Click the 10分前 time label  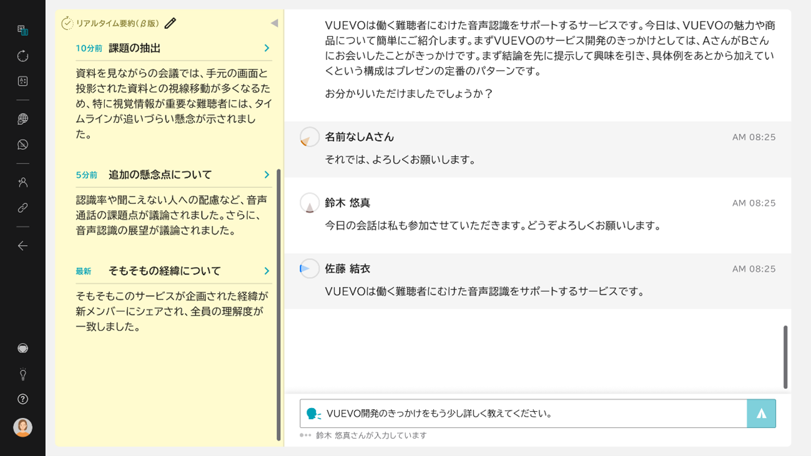coord(89,49)
